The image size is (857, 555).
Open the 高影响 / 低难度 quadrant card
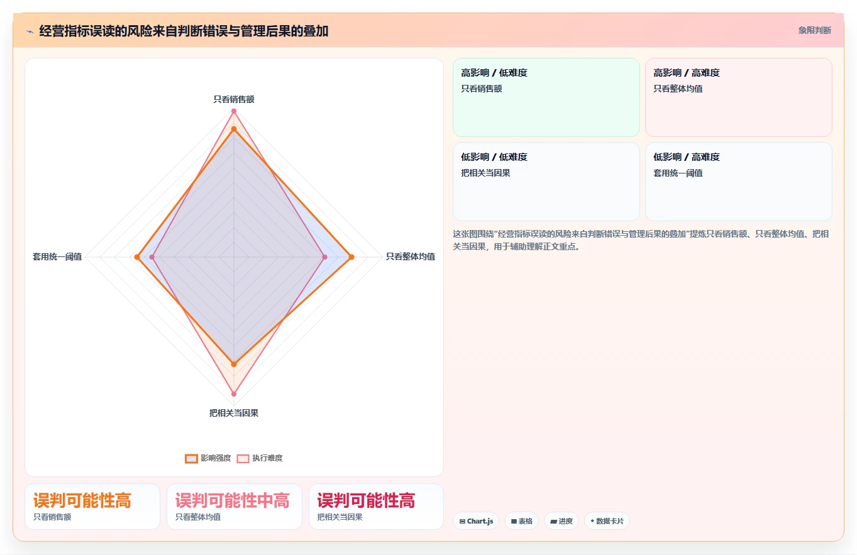[546, 97]
